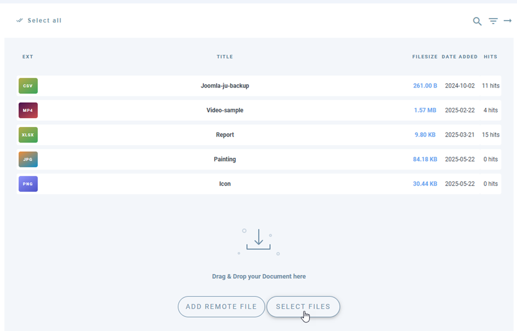This screenshot has width=517, height=331.
Task: Open the filter options icon
Action: coord(493,21)
